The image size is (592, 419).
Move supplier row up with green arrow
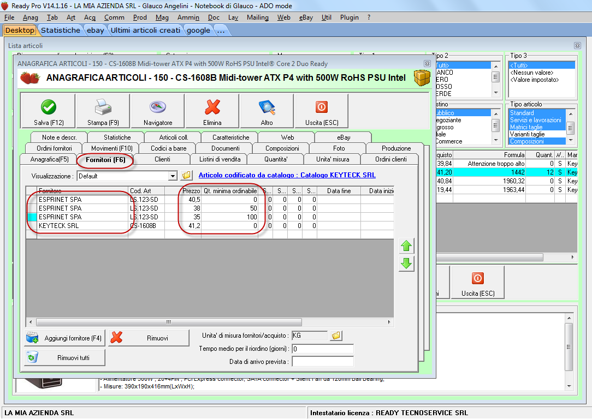(406, 246)
